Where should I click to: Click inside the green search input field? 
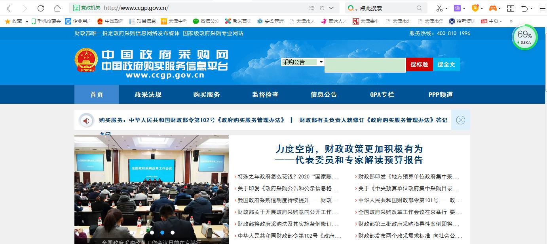coord(365,65)
